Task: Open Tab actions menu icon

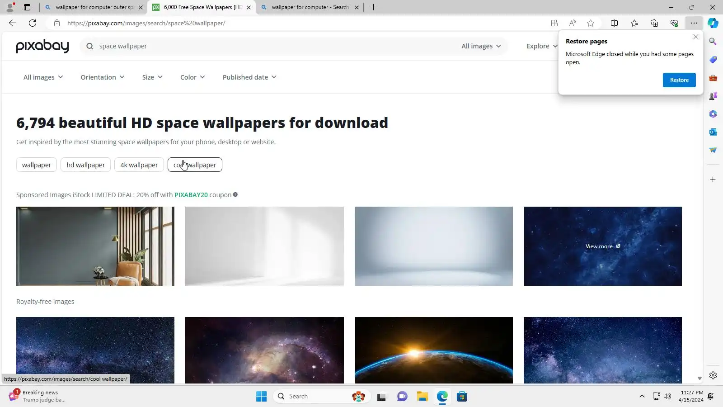Action: tap(27, 7)
